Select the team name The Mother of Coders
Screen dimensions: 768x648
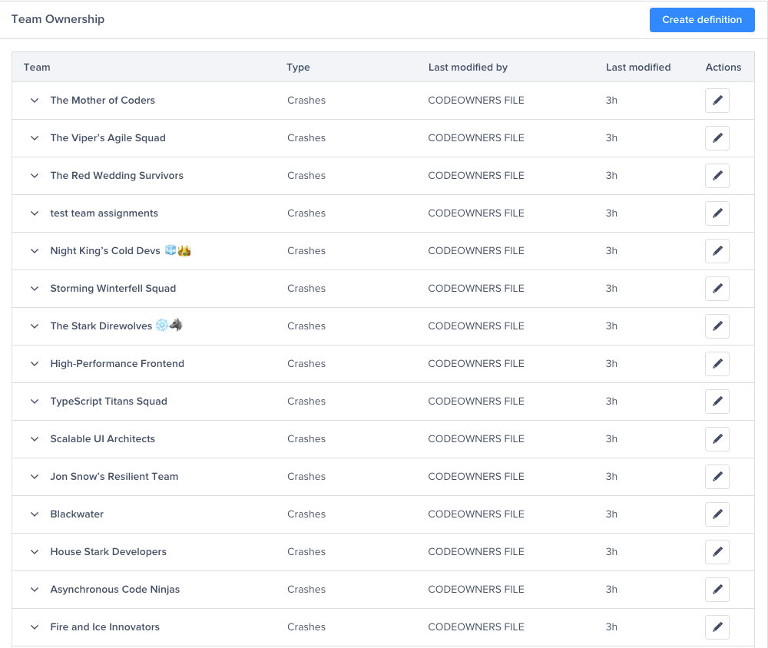click(102, 100)
